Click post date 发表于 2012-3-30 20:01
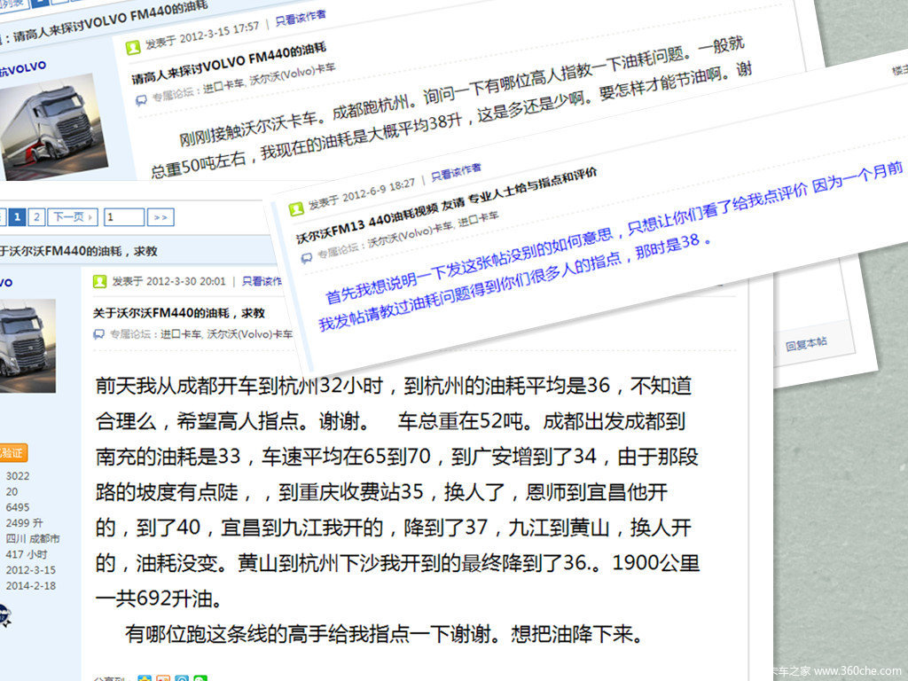Image resolution: width=908 pixels, height=681 pixels. coord(168,281)
